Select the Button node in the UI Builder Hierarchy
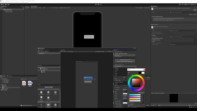Viewport: 197px width, 111px height. point(44,72)
